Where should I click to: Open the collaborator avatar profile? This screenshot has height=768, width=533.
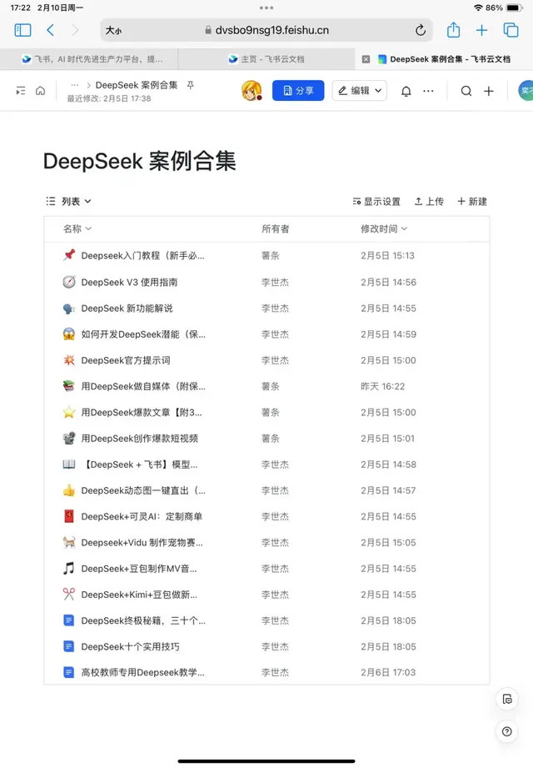coord(252,91)
